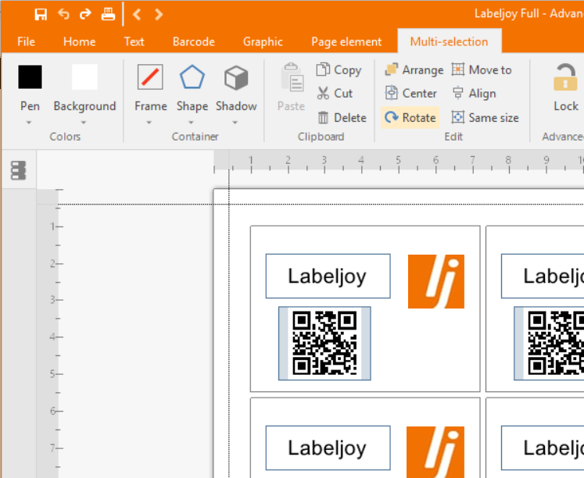Click the Shadow cube icon
Screen dimensions: 584x478
coord(236,77)
